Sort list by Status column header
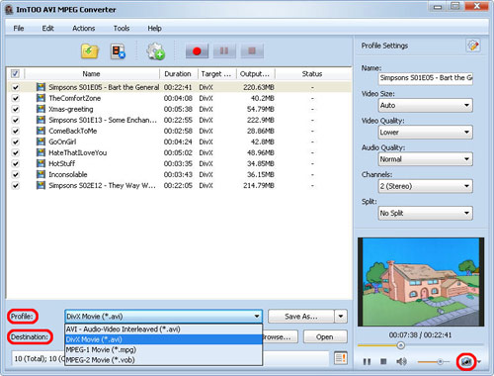494x376 pixels. (x=312, y=74)
